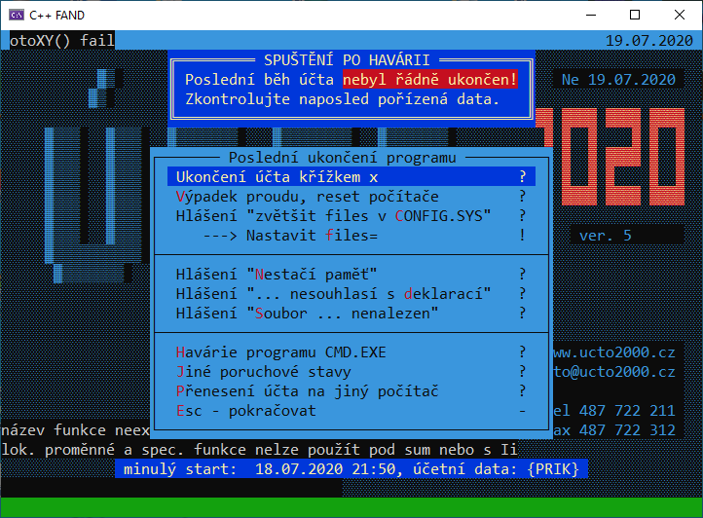Click the exclamation mark beside Nastavit files=
The width and height of the screenshot is (703, 518).
pos(523,236)
